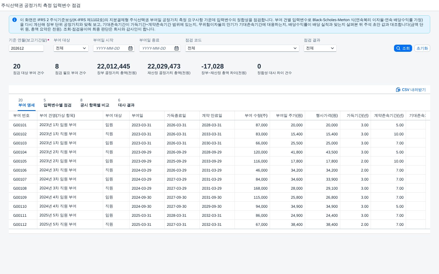The width and height of the screenshot is (439, 274).
Task: Click the CSV 내려받기 link text
Action: pos(414,90)
